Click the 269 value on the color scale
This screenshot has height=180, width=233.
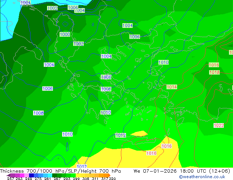[28, 179]
